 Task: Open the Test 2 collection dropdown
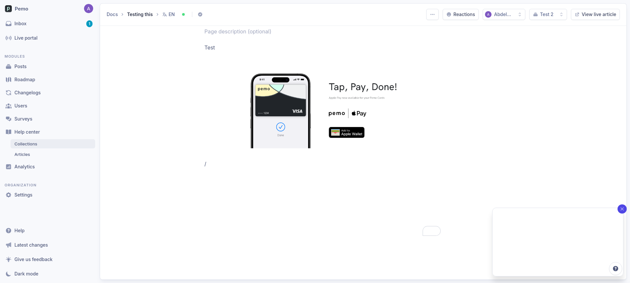coord(548,14)
